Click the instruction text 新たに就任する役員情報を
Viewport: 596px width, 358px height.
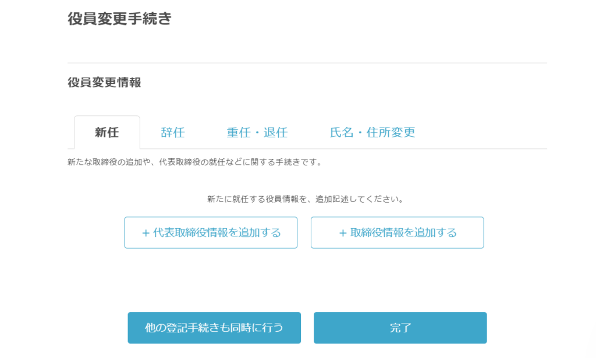click(x=306, y=199)
